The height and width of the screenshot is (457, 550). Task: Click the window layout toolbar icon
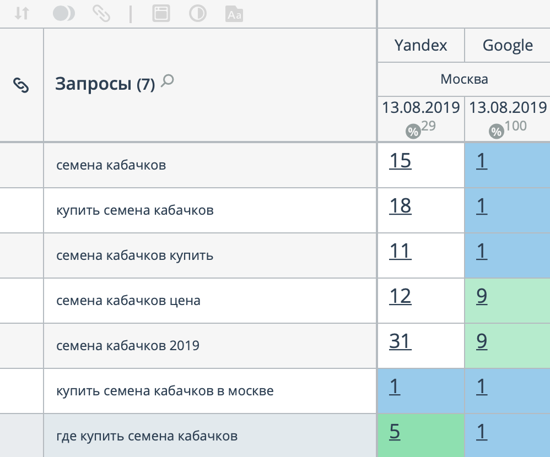(x=161, y=14)
